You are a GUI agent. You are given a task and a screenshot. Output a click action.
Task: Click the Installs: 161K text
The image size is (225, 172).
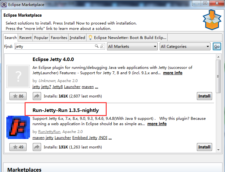point(73,96)
